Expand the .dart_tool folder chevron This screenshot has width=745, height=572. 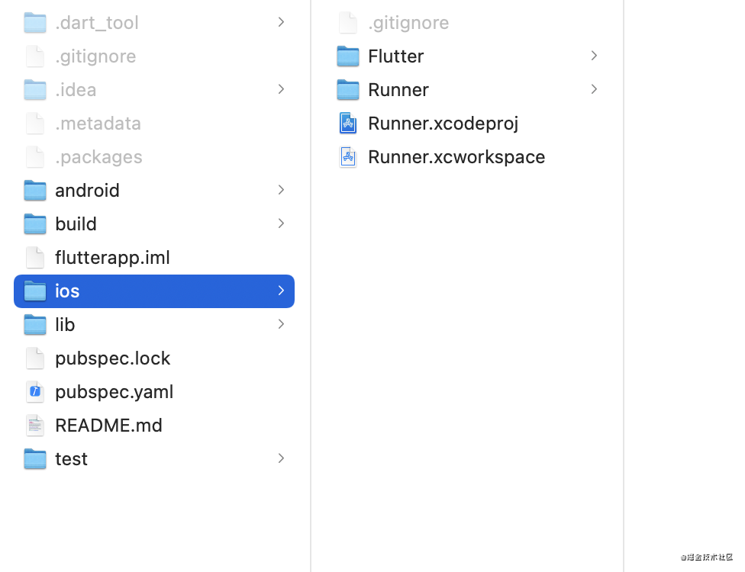tap(281, 22)
